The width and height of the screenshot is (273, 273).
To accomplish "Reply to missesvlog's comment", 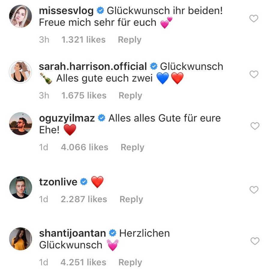I will click(130, 40).
